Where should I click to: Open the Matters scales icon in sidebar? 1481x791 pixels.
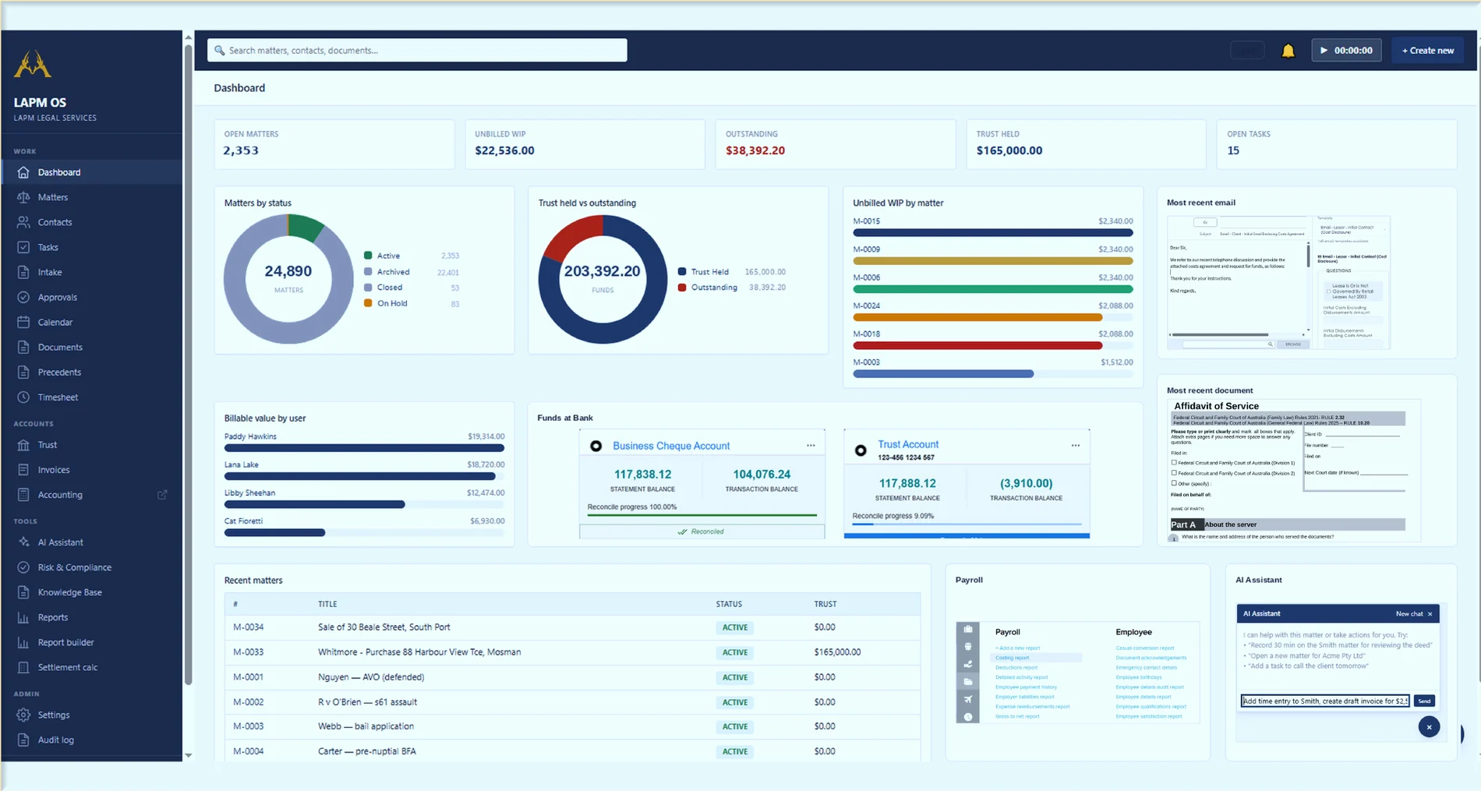(x=23, y=197)
